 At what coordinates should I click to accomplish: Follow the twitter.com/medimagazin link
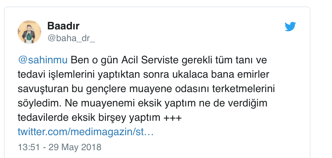[85, 132]
